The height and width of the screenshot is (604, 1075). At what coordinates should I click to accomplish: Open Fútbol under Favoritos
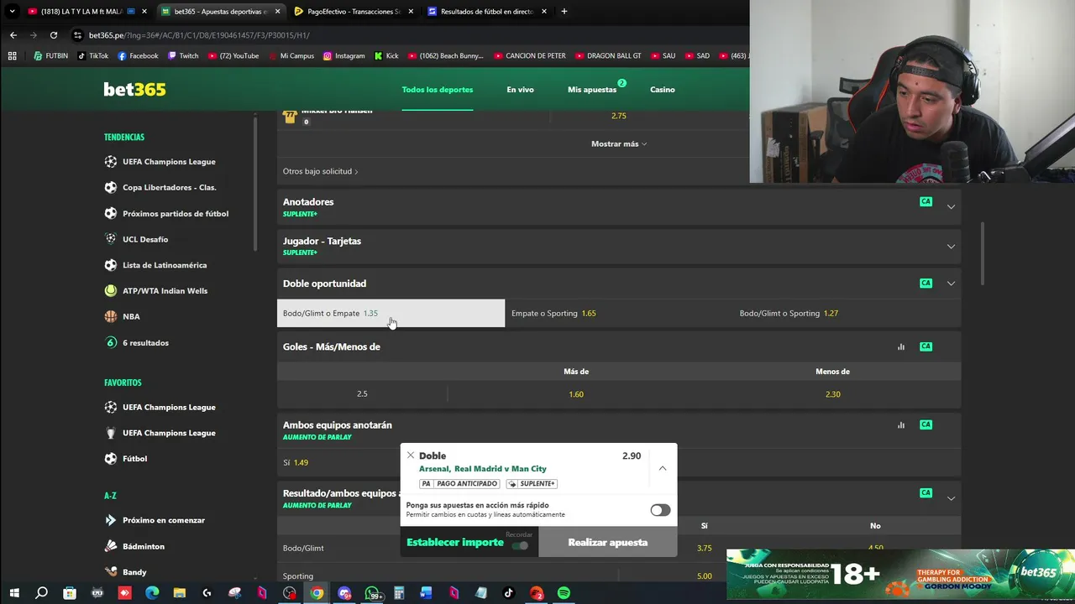(x=134, y=459)
